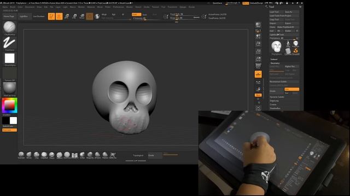Expand the Subtool section

pos(274,59)
